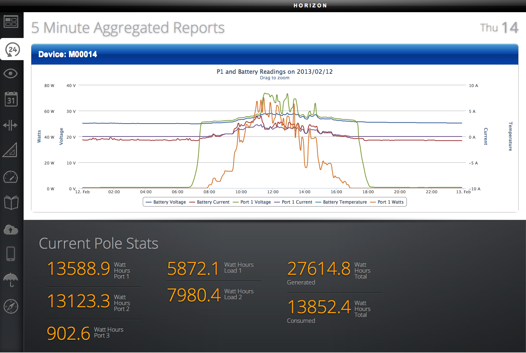The image size is (526, 353).
Task: Click the '06:00' time axis label
Action: pos(177,192)
